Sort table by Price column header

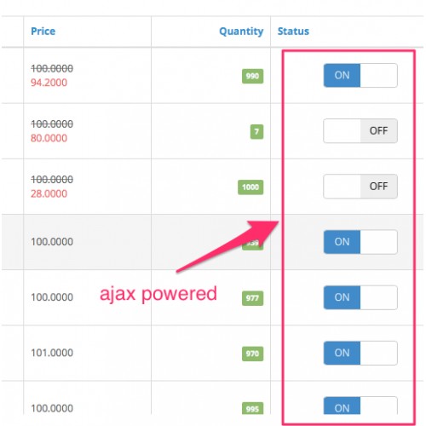point(43,31)
